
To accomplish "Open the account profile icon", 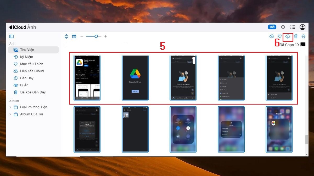I will (x=302, y=27).
